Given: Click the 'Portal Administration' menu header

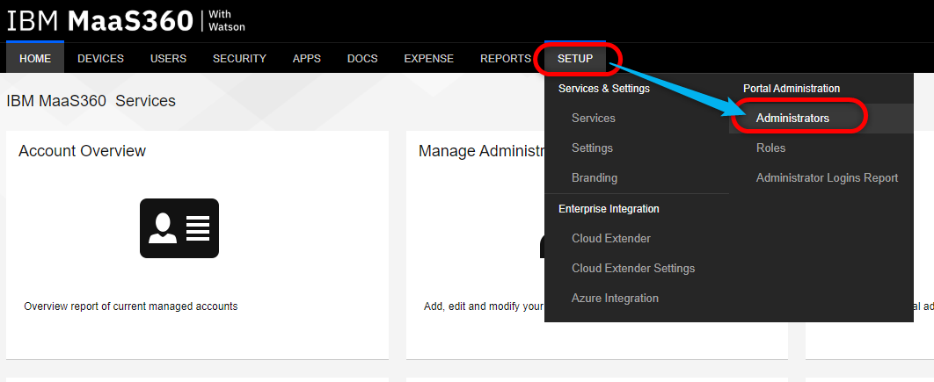Looking at the screenshot, I should 792,89.
